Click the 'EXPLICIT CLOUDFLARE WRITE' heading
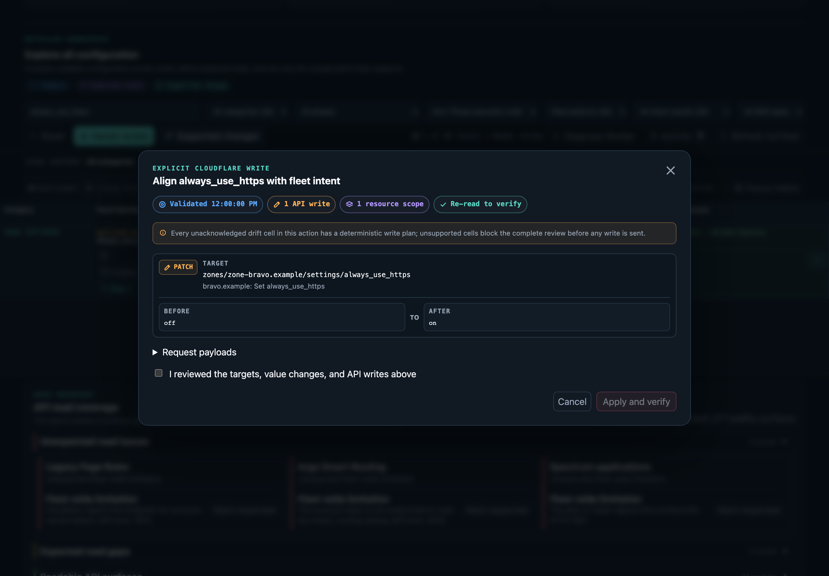This screenshot has width=829, height=576. click(x=211, y=168)
